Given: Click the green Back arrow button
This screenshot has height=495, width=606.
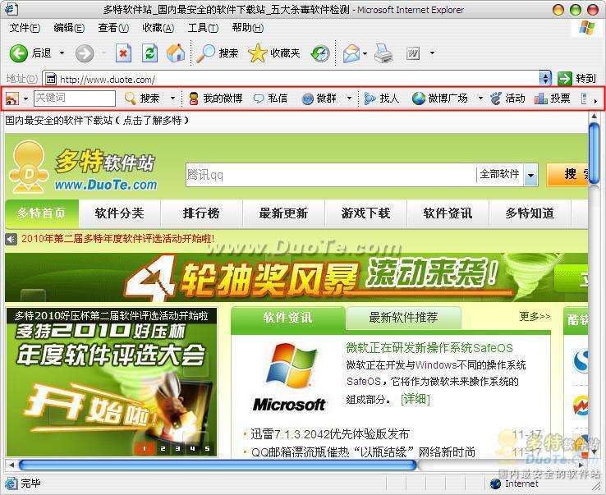Looking at the screenshot, I should pos(19,53).
